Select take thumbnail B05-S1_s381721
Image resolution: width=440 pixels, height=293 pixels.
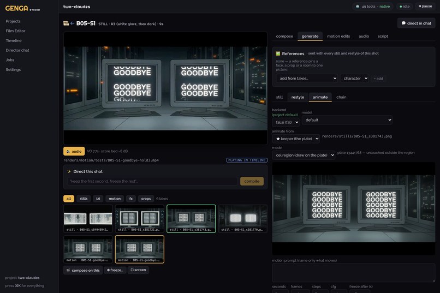tap(139, 219)
